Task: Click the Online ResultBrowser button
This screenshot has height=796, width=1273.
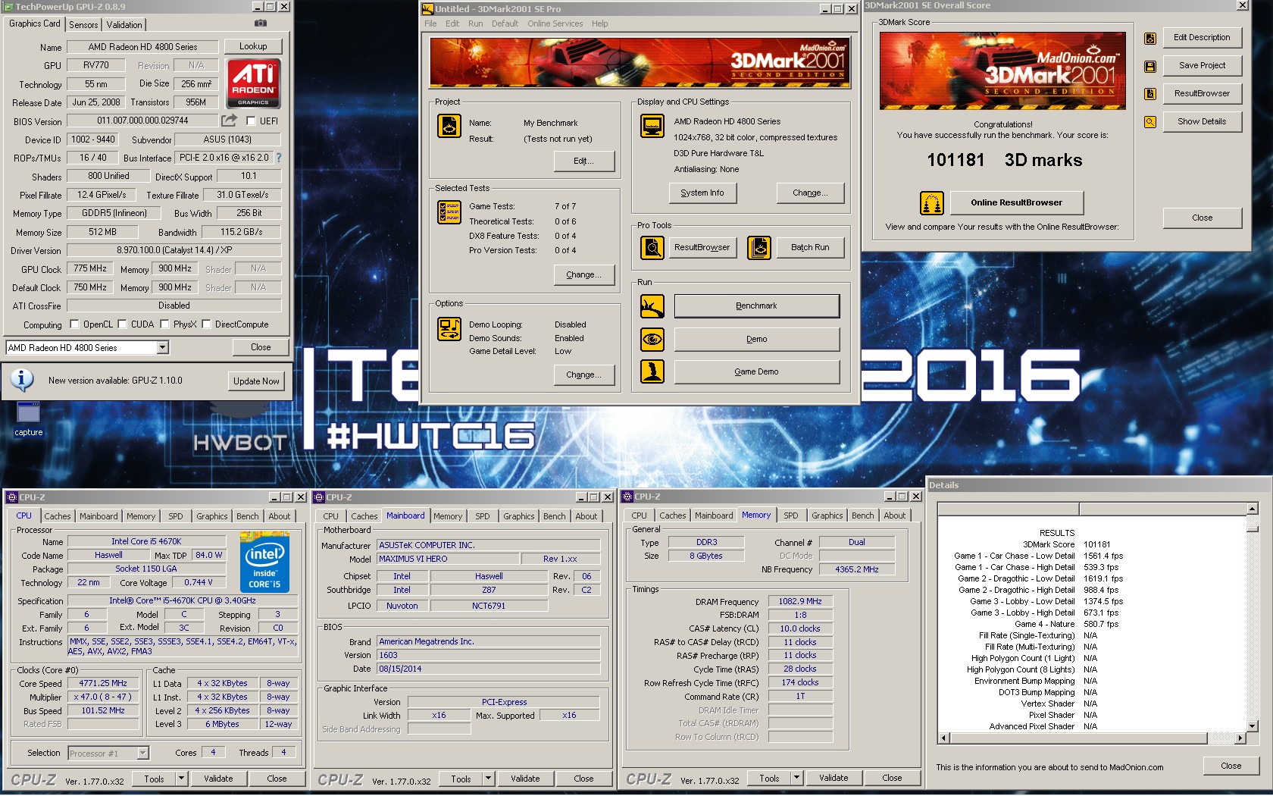Action: click(x=1016, y=203)
